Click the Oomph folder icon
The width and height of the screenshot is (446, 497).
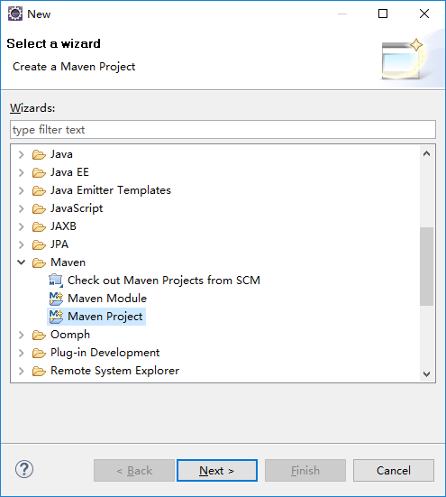pos(39,335)
